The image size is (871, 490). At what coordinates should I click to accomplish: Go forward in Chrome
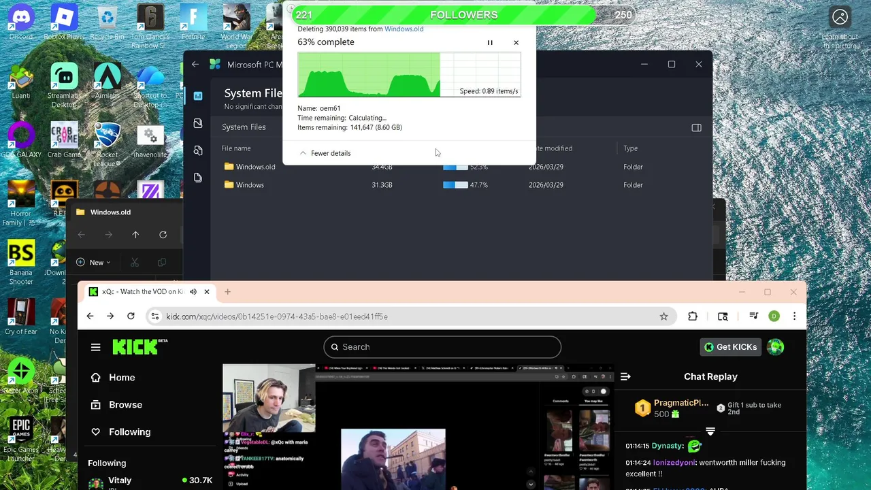[x=110, y=316]
